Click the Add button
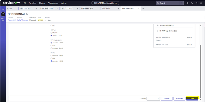205x102 pixels. (x=192, y=99)
